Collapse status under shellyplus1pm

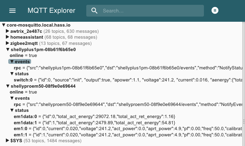pos(12,74)
